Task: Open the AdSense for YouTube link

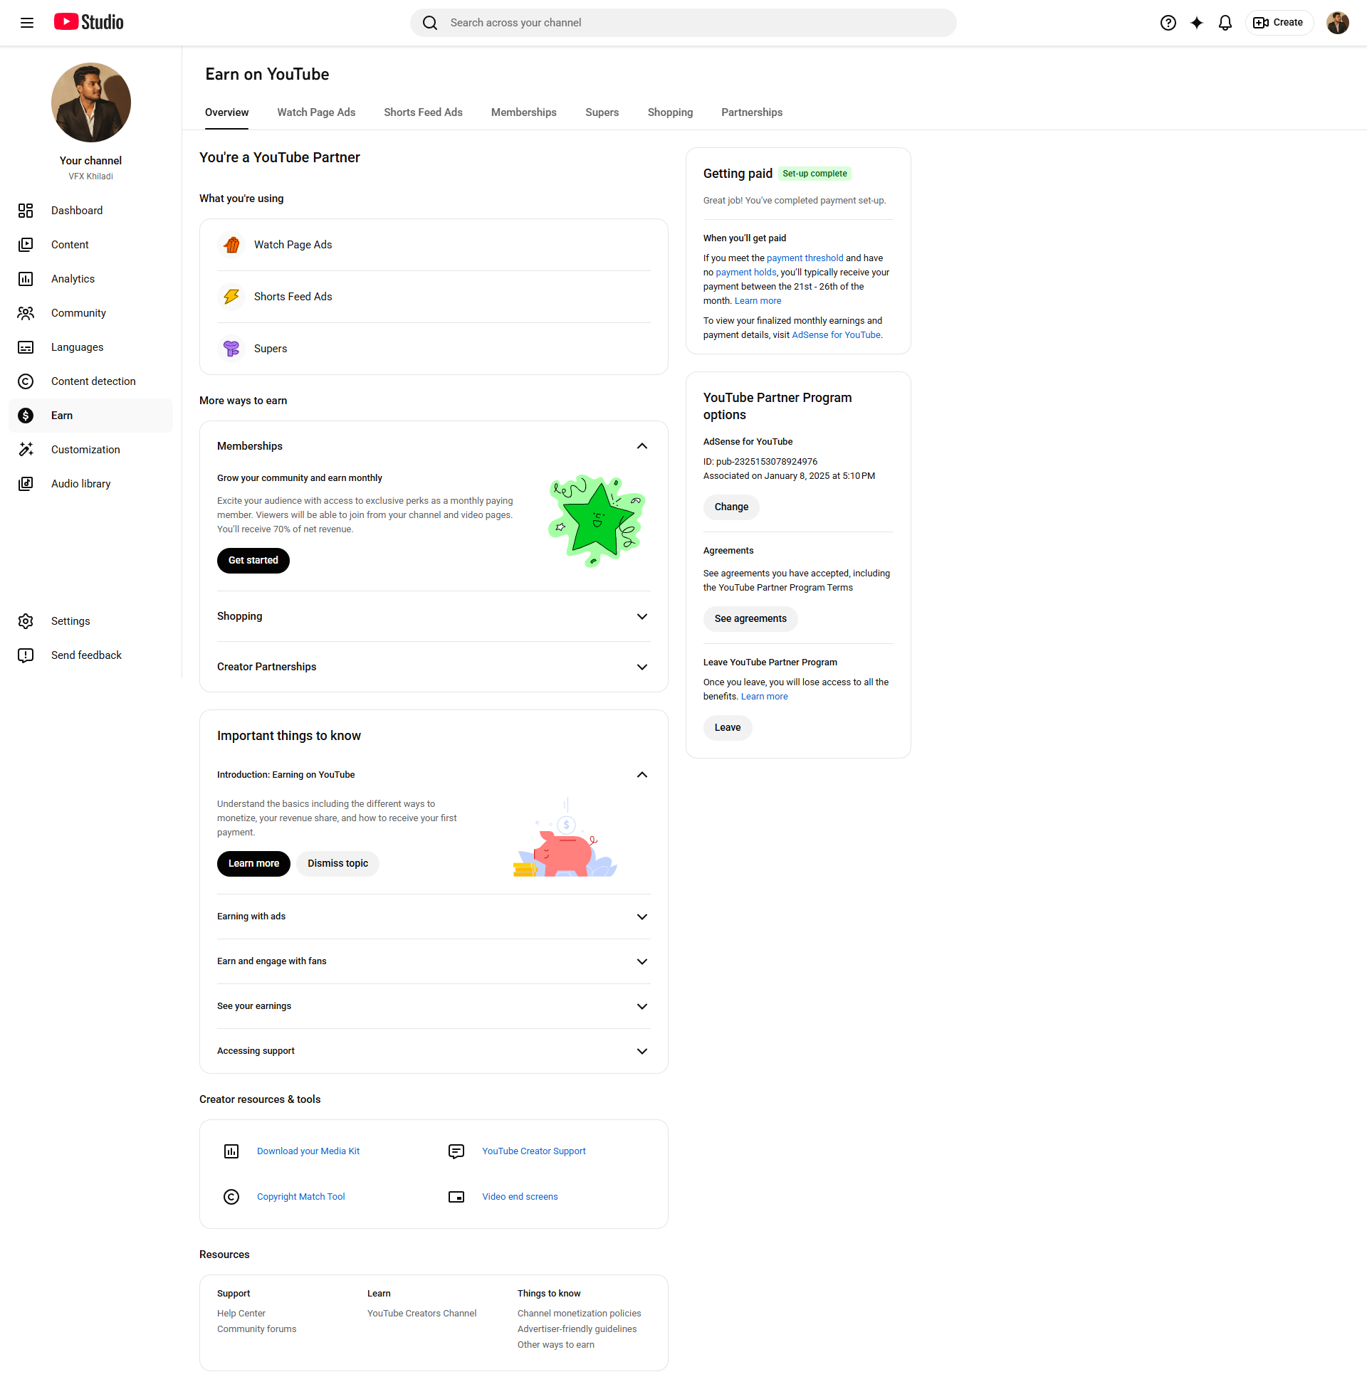Action: click(836, 335)
